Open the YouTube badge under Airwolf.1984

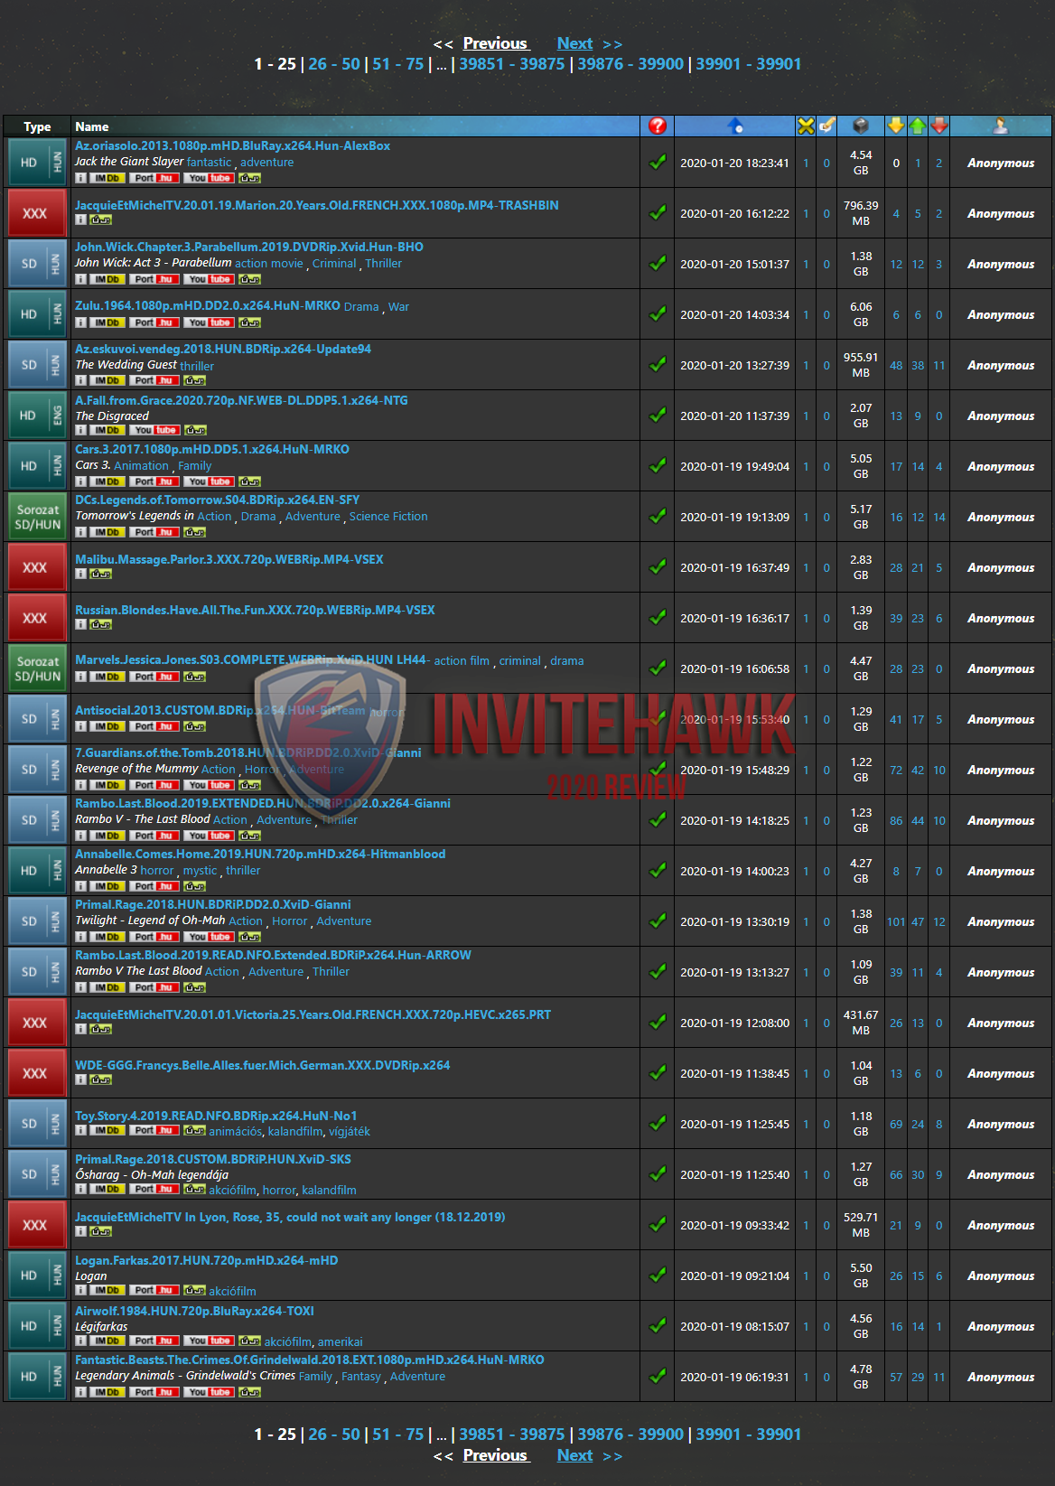[210, 1341]
